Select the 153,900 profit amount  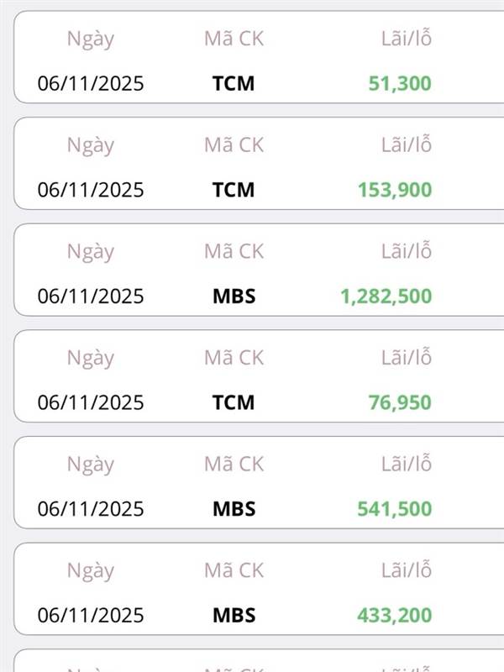[393, 190]
